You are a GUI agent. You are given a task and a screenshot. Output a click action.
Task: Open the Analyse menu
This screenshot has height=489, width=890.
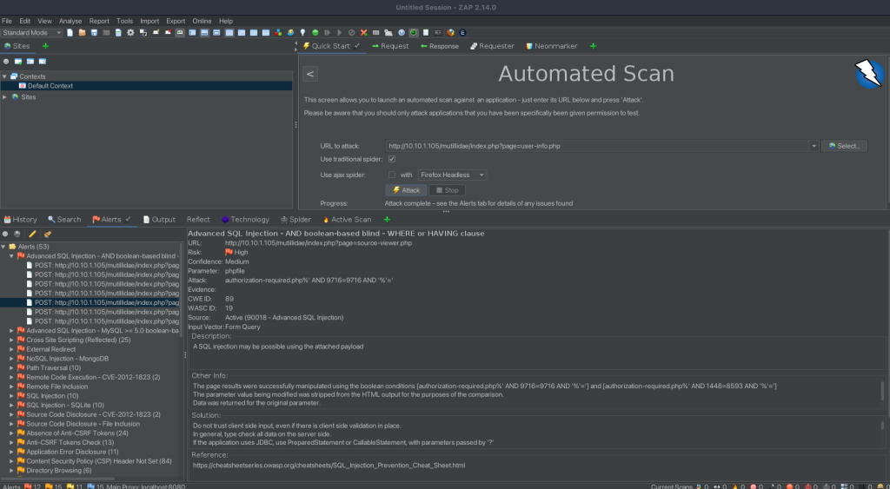[x=70, y=21]
